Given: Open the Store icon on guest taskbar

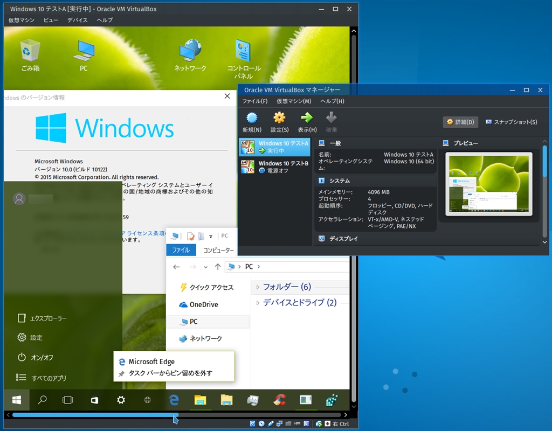Looking at the screenshot, I should tap(94, 400).
